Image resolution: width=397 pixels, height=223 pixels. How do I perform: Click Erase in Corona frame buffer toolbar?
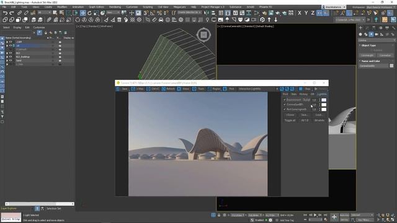click(184, 89)
